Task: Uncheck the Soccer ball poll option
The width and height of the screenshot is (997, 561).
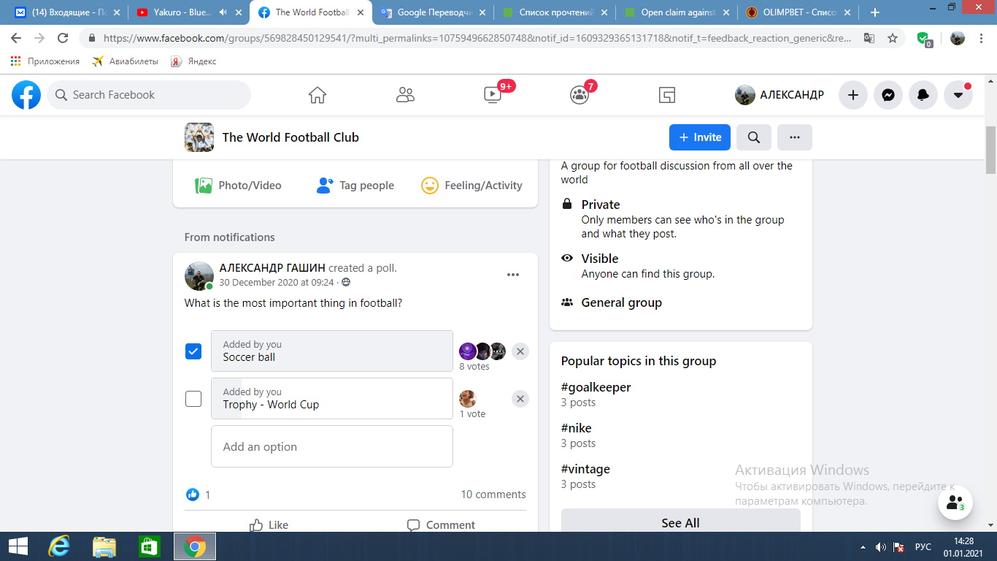Action: (x=193, y=351)
